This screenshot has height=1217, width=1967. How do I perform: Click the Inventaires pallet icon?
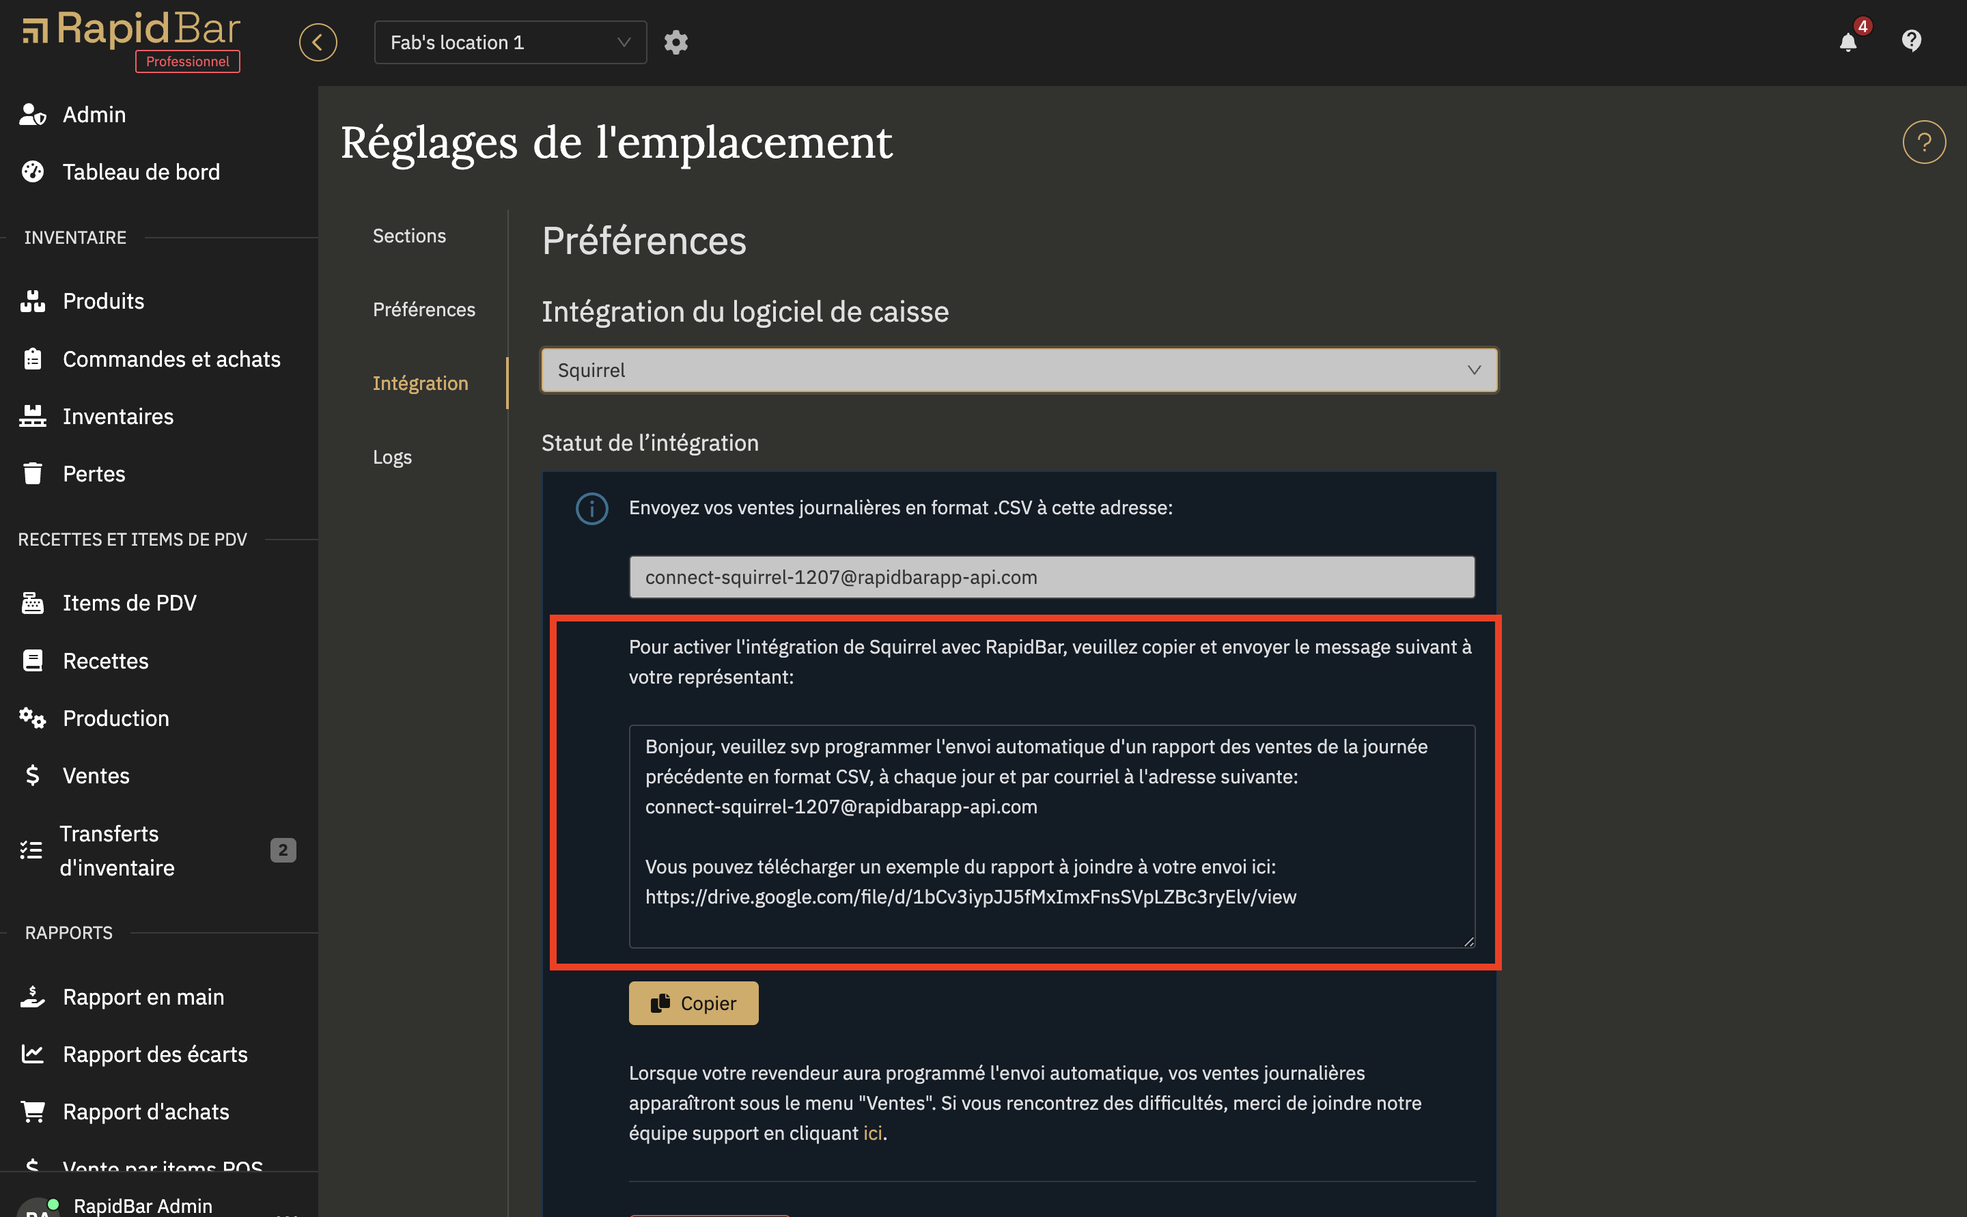point(33,416)
